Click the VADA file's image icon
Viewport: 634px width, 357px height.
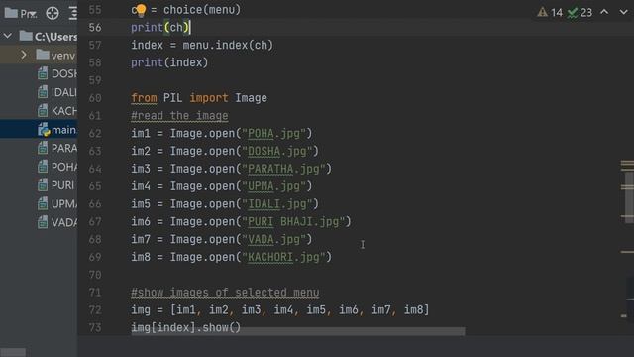point(43,222)
